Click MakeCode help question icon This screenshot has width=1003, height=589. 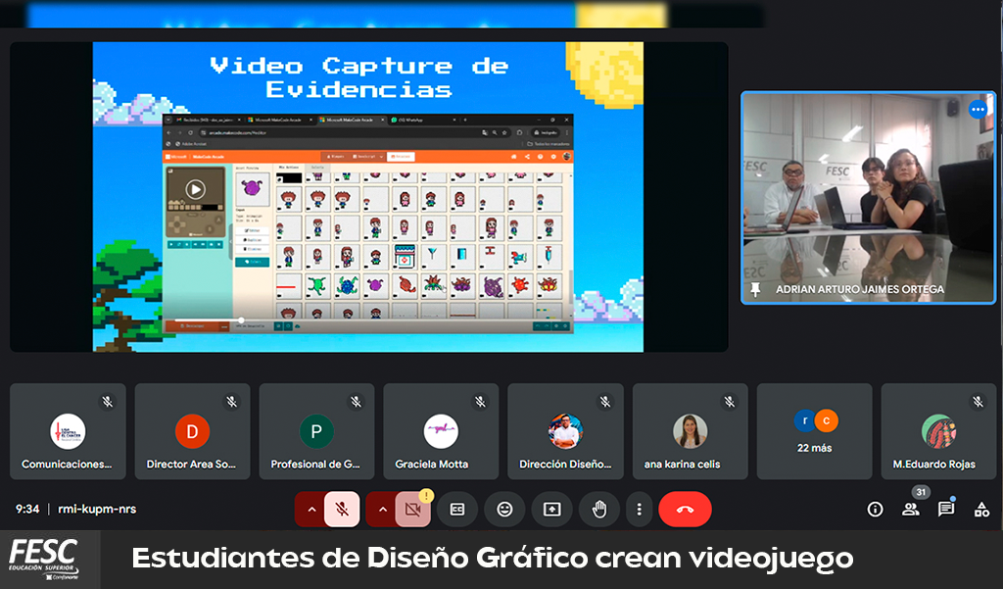pyautogui.click(x=540, y=156)
